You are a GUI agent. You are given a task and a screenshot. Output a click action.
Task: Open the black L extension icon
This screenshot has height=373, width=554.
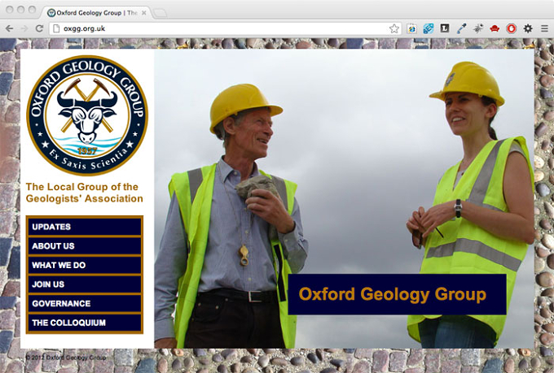coord(445,28)
